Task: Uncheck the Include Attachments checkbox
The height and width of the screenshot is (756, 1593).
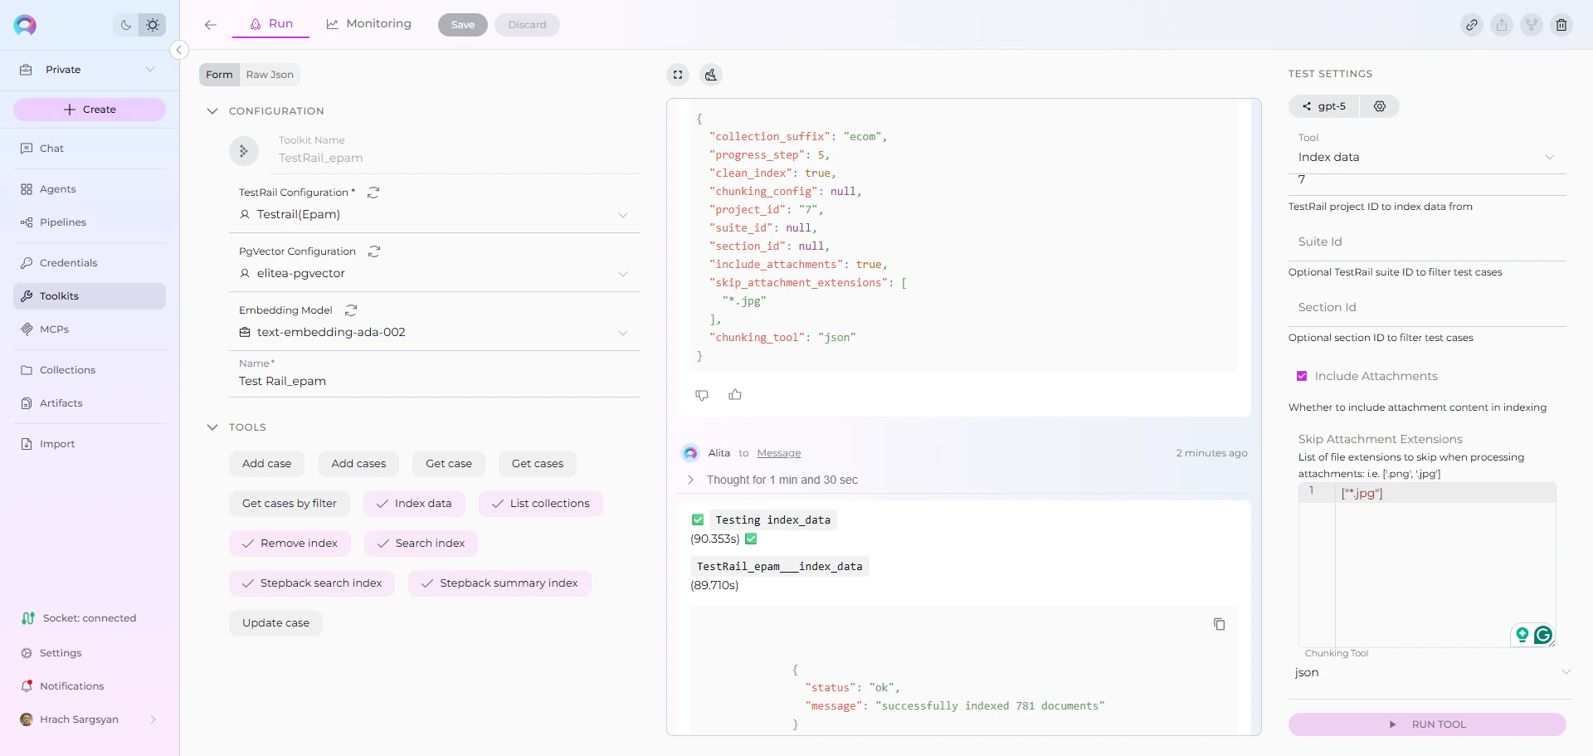Action: [x=1302, y=376]
